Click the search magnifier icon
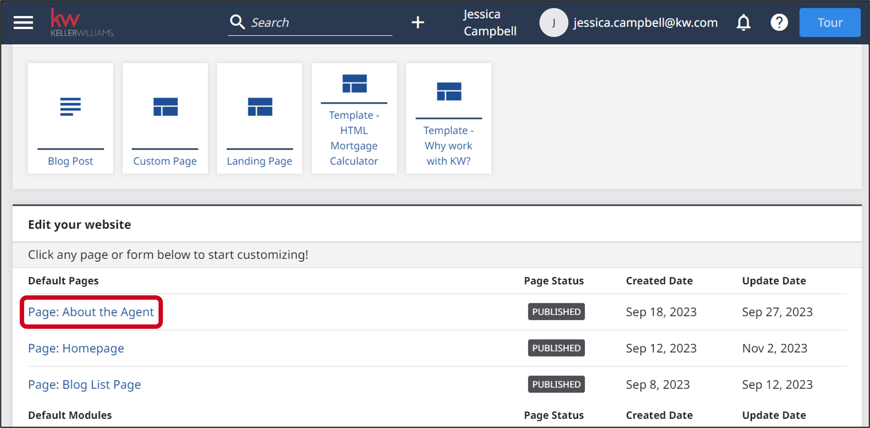 237,22
